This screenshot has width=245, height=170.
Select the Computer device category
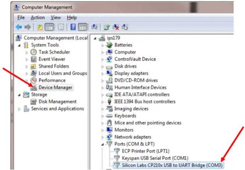click(125, 52)
